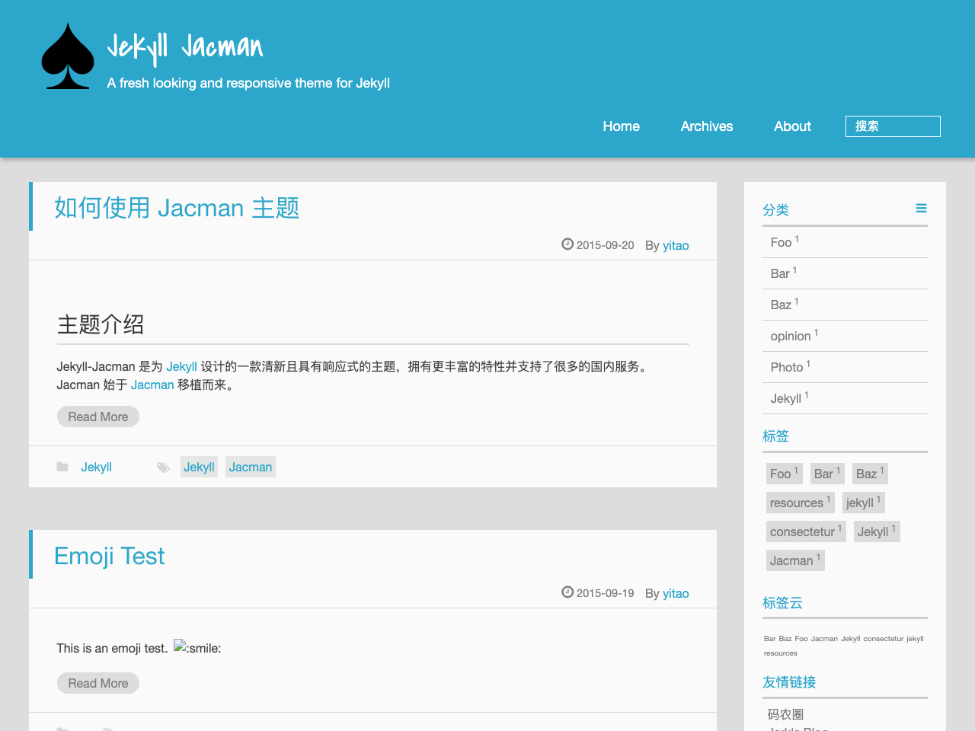
Task: Open the Emoji Test post title
Action: (109, 556)
